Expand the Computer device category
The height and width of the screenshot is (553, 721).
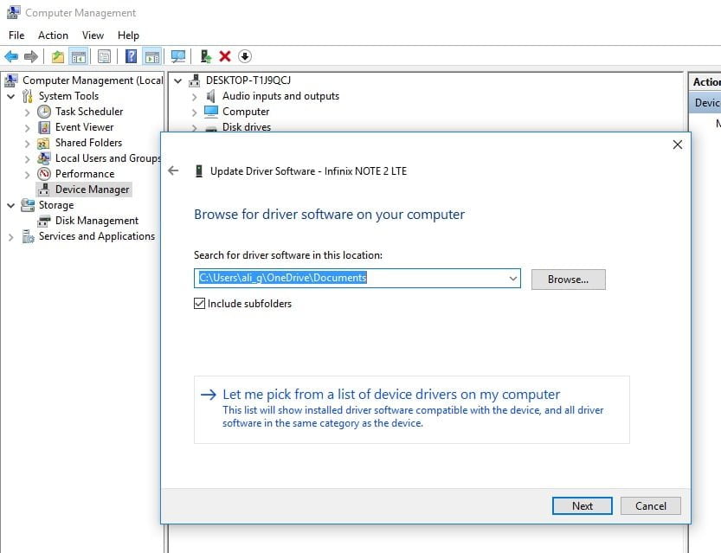coord(194,113)
